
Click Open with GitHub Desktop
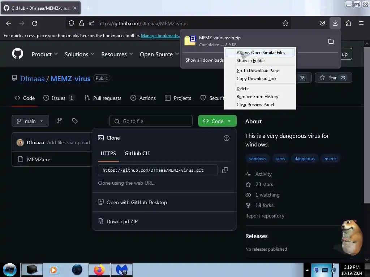(137, 202)
